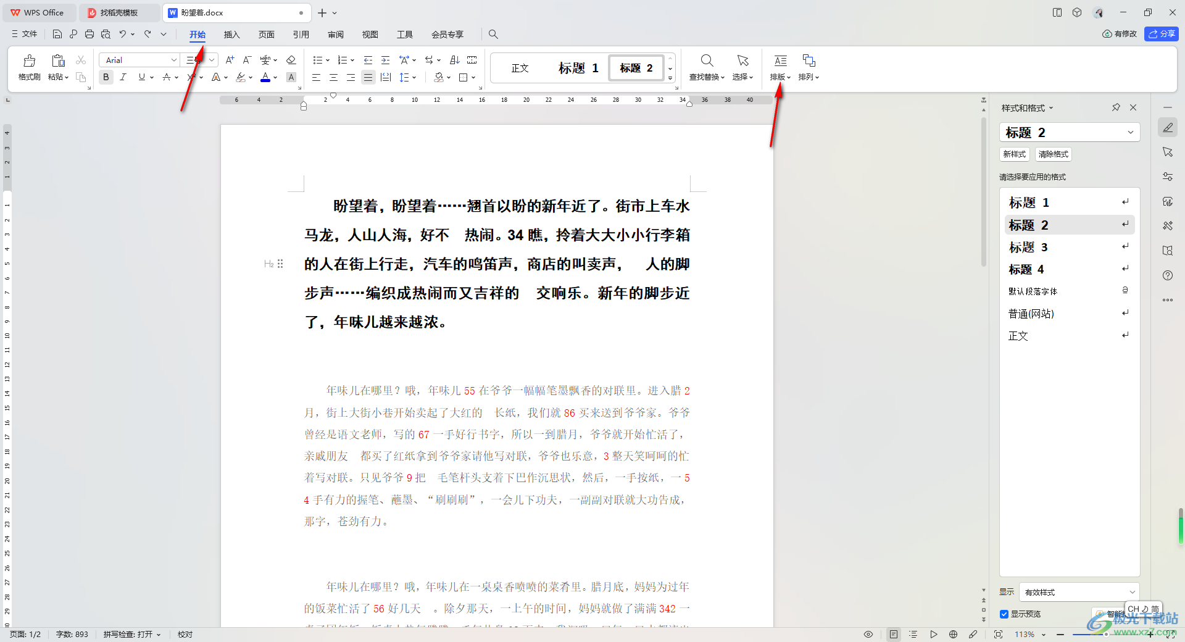Open the 插入 ribbon tab
1185x642 pixels.
click(231, 35)
